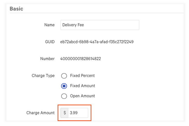
Task: Click the Name input field
Action: pos(100,25)
